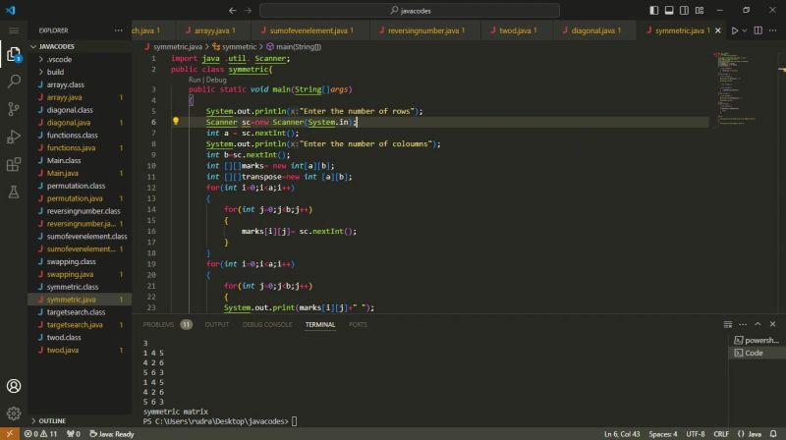
Task: Close the symmetric.java tab
Action: (718, 30)
